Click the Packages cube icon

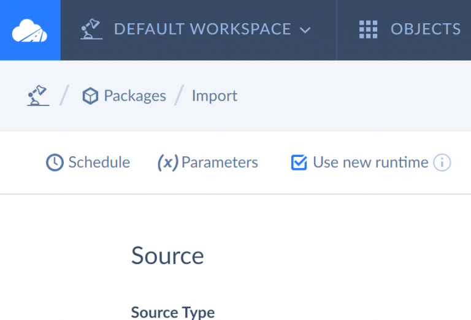coord(91,96)
